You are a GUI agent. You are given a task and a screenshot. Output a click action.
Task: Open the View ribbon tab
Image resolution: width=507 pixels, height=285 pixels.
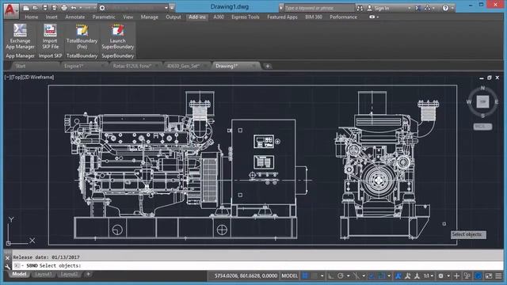(128, 17)
